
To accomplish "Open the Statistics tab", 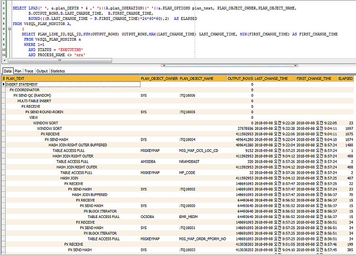I will click(x=57, y=71).
